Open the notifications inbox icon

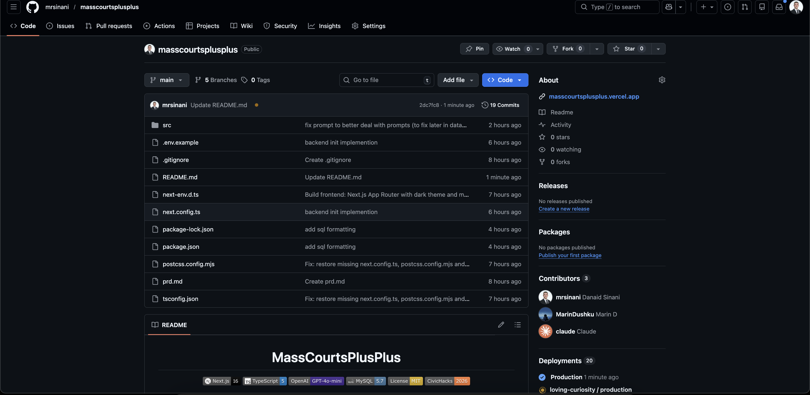pyautogui.click(x=779, y=7)
